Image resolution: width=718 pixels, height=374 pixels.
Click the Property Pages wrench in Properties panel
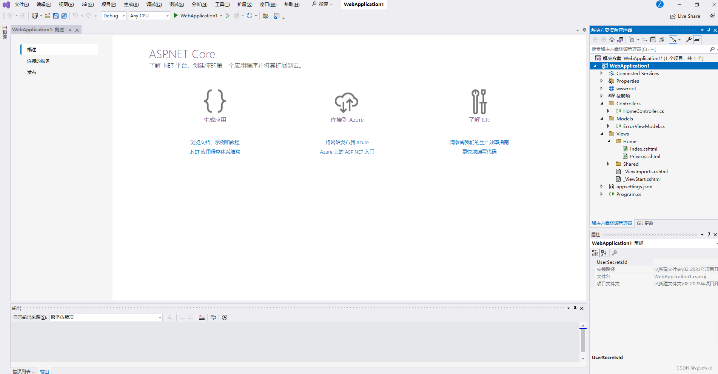pos(615,253)
